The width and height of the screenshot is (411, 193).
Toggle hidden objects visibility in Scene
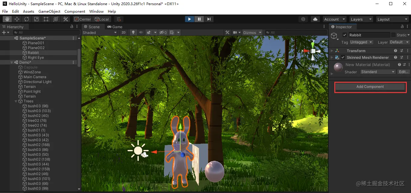pos(163,32)
